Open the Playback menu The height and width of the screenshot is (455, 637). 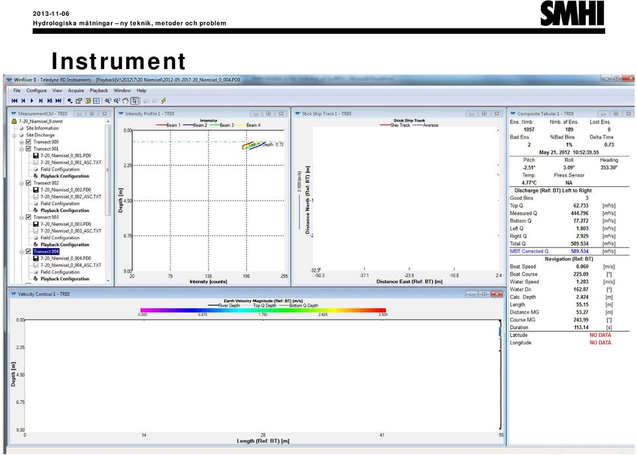pos(99,91)
